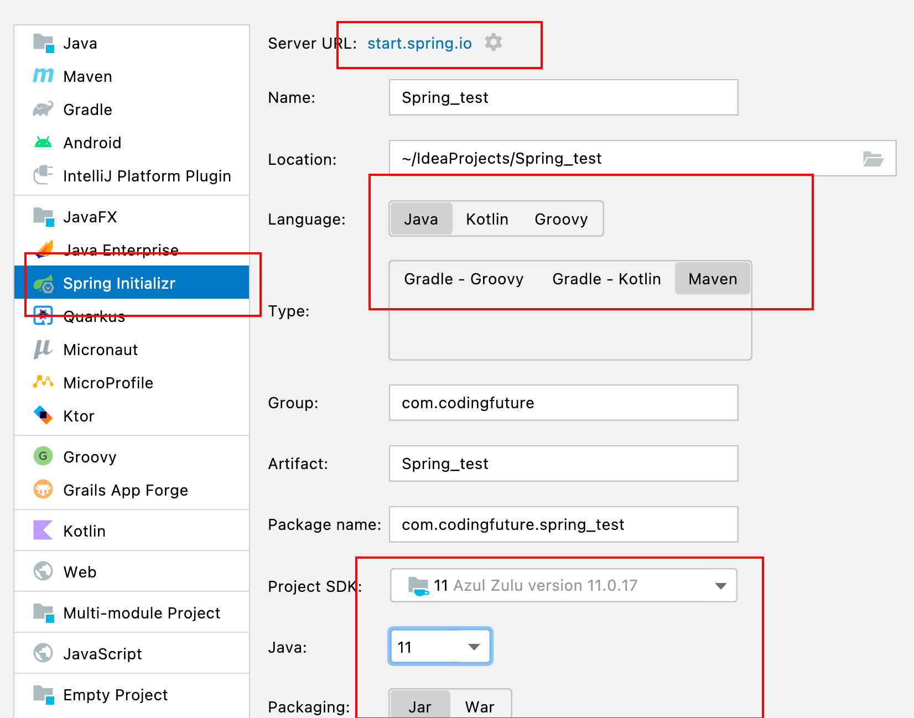The width and height of the screenshot is (914, 718).
Task: Select IntelliJ Platform Plugin entry
Action: coord(132,175)
